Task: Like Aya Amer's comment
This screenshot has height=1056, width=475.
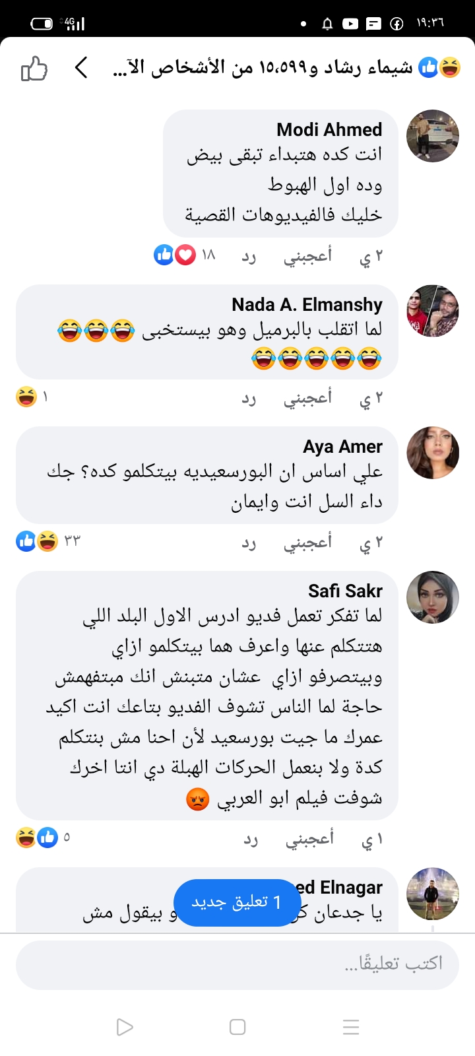Action: (307, 542)
